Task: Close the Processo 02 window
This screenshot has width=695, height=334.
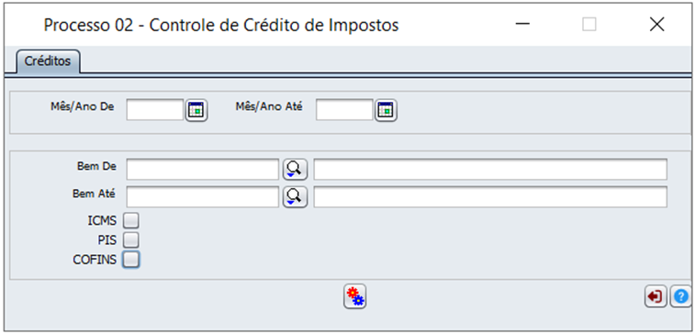Action: [656, 25]
